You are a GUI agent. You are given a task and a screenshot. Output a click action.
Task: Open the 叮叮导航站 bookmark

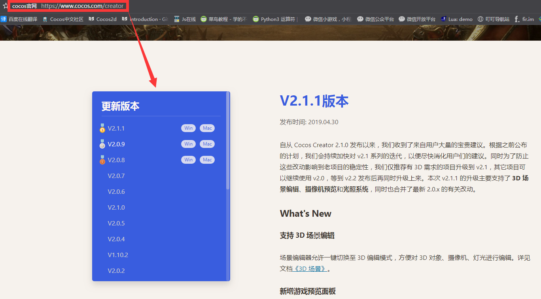[x=493, y=19]
